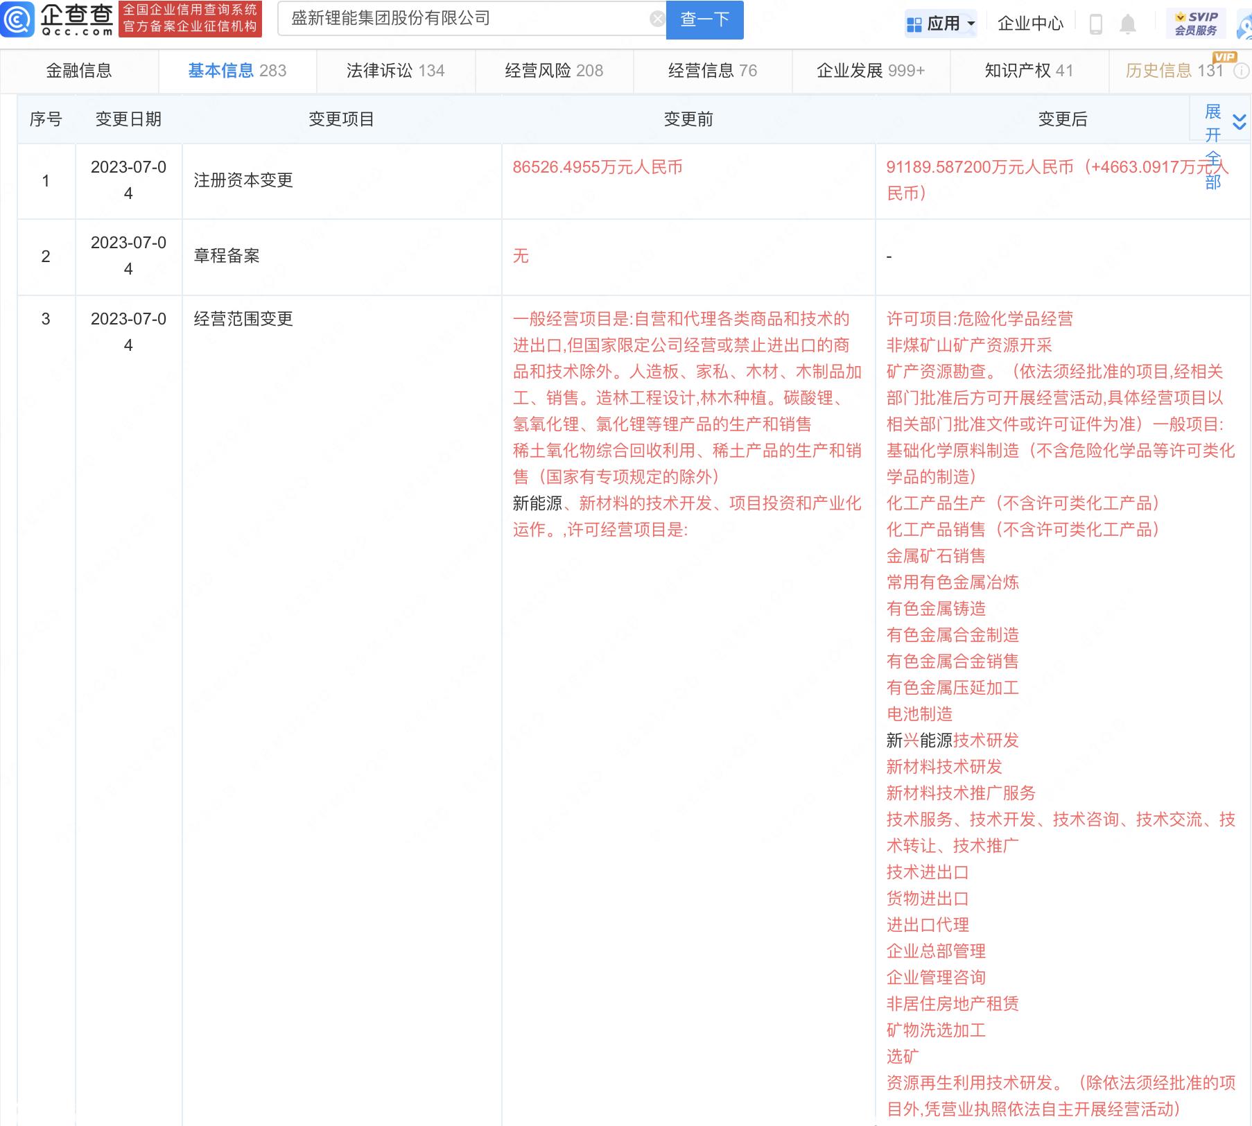1252x1126 pixels.
Task: Click the 变更后 column header
Action: point(1063,119)
